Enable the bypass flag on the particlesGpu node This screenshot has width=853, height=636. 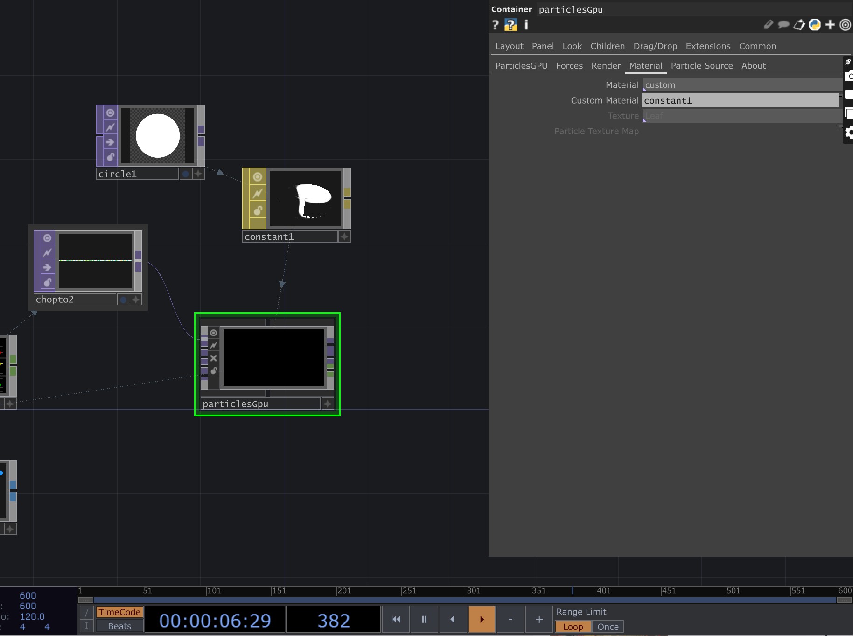pyautogui.click(x=214, y=359)
